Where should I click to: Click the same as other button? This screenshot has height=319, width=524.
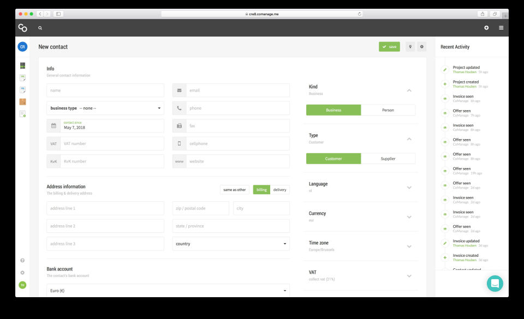click(x=234, y=190)
